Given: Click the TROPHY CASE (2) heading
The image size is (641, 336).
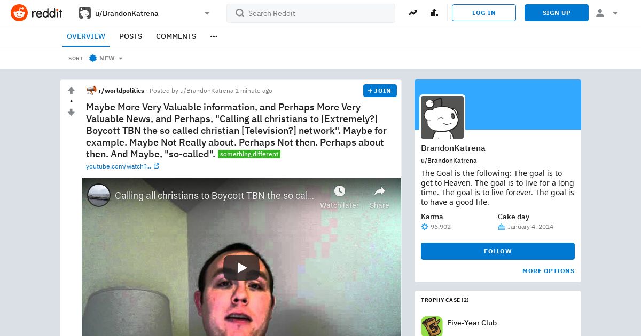Looking at the screenshot, I should click(445, 300).
